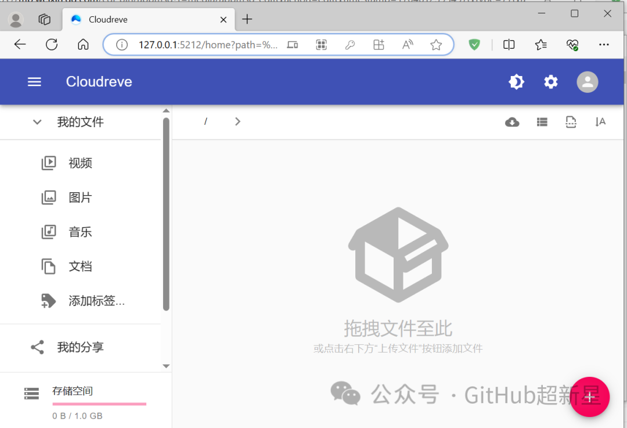Click the 视频 video icon

tap(49, 163)
